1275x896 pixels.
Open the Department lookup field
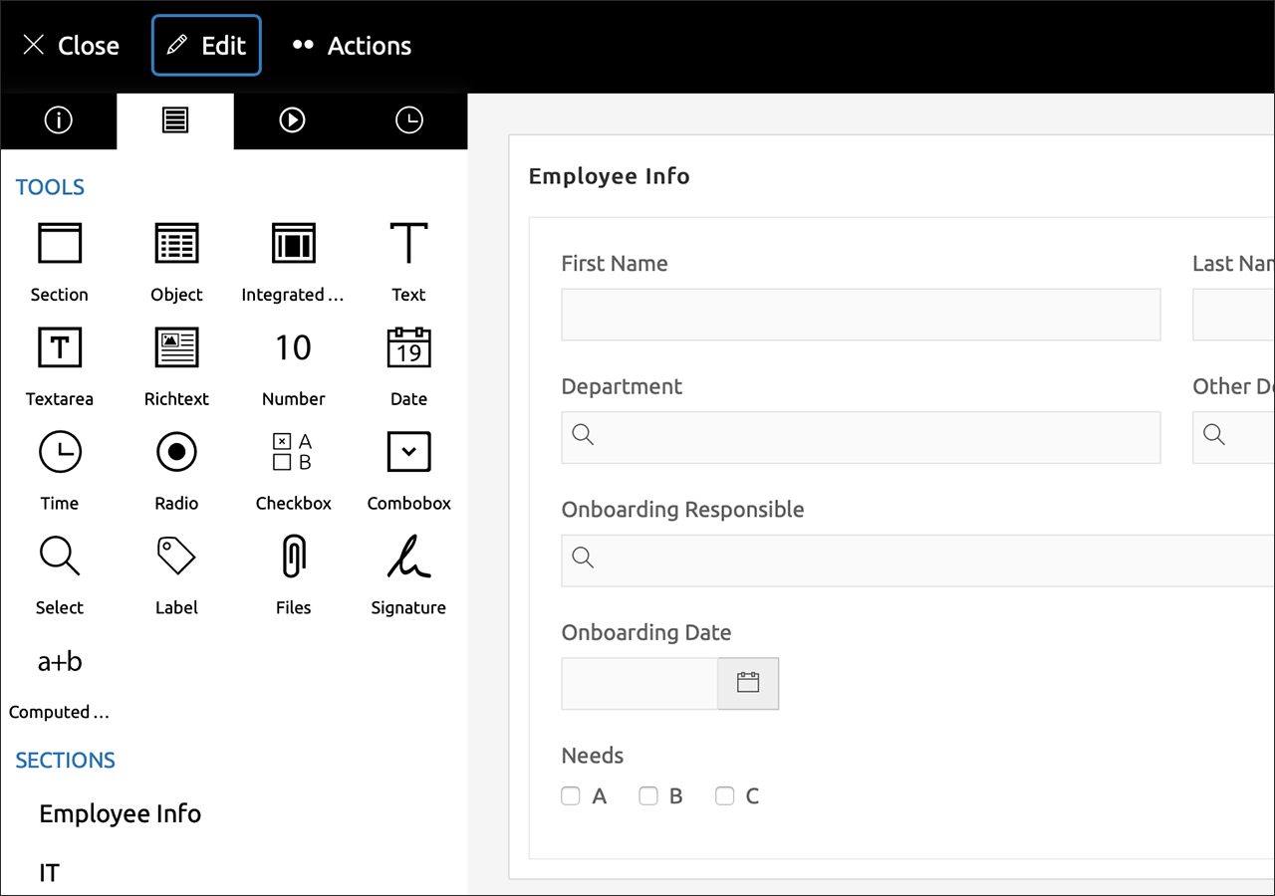861,437
